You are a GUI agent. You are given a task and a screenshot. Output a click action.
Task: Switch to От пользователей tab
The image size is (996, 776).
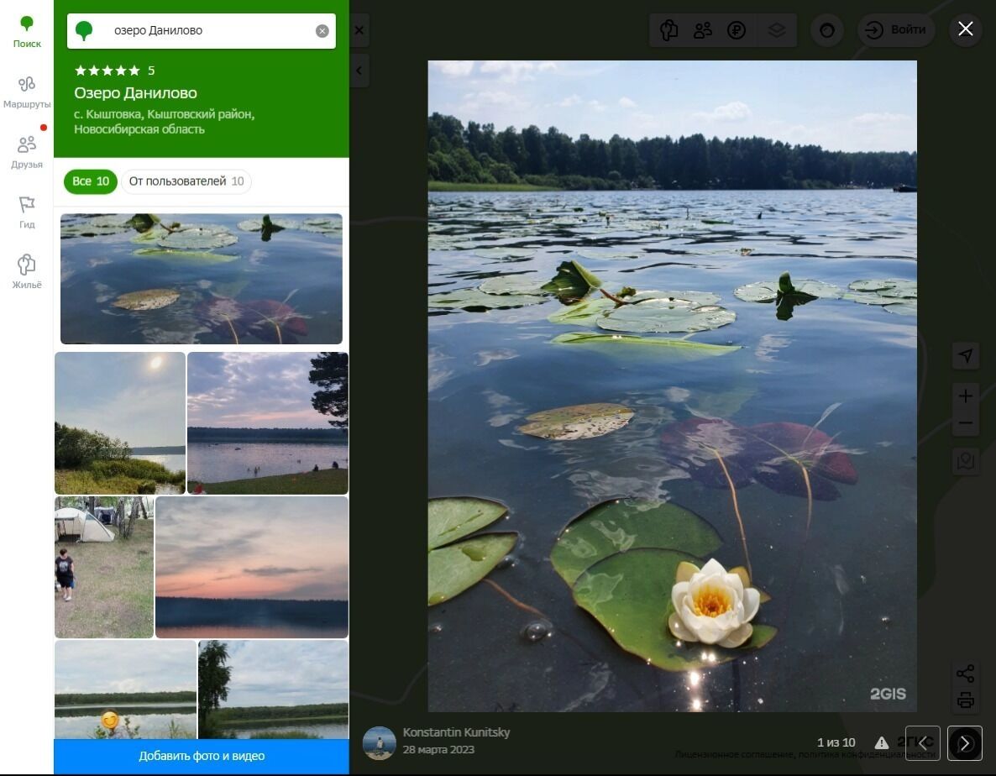(186, 181)
